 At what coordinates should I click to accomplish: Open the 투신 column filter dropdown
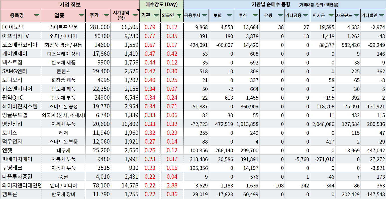(255, 16)
